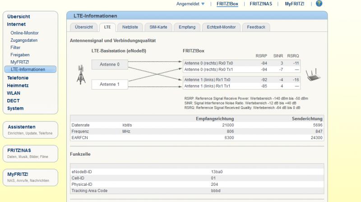
Task: Open the Empfang tab
Action: pos(187,27)
